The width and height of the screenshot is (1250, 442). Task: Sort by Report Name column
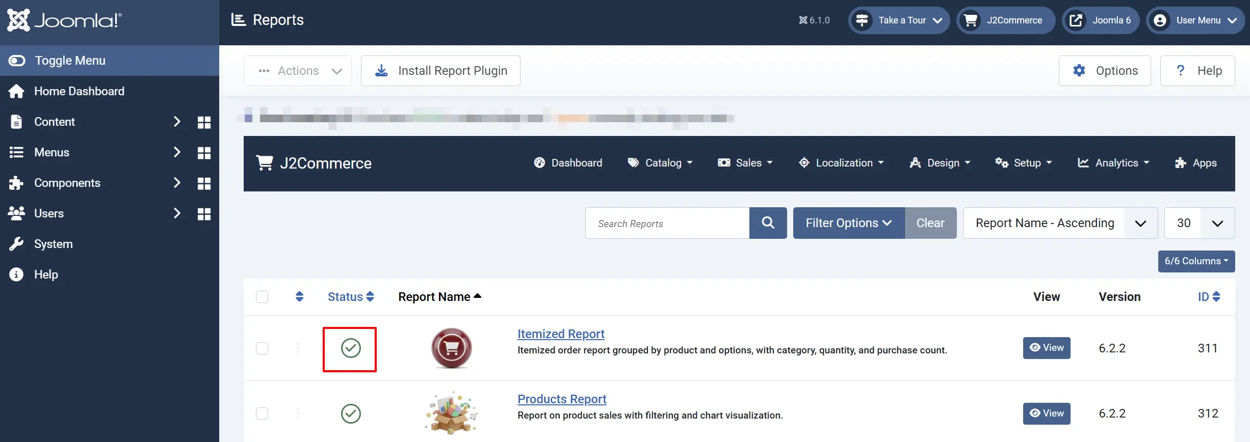click(x=440, y=297)
